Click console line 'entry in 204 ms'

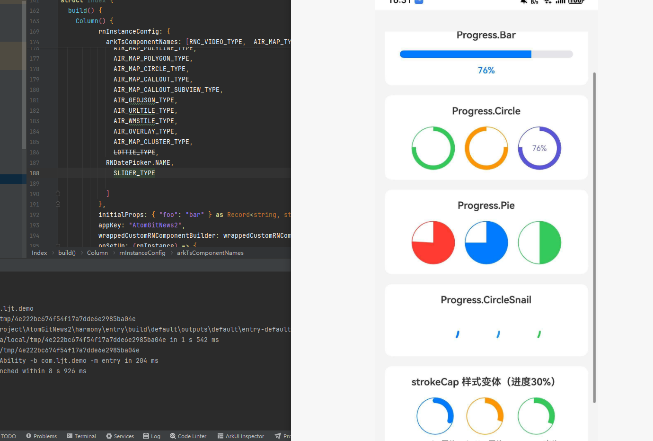point(79,360)
